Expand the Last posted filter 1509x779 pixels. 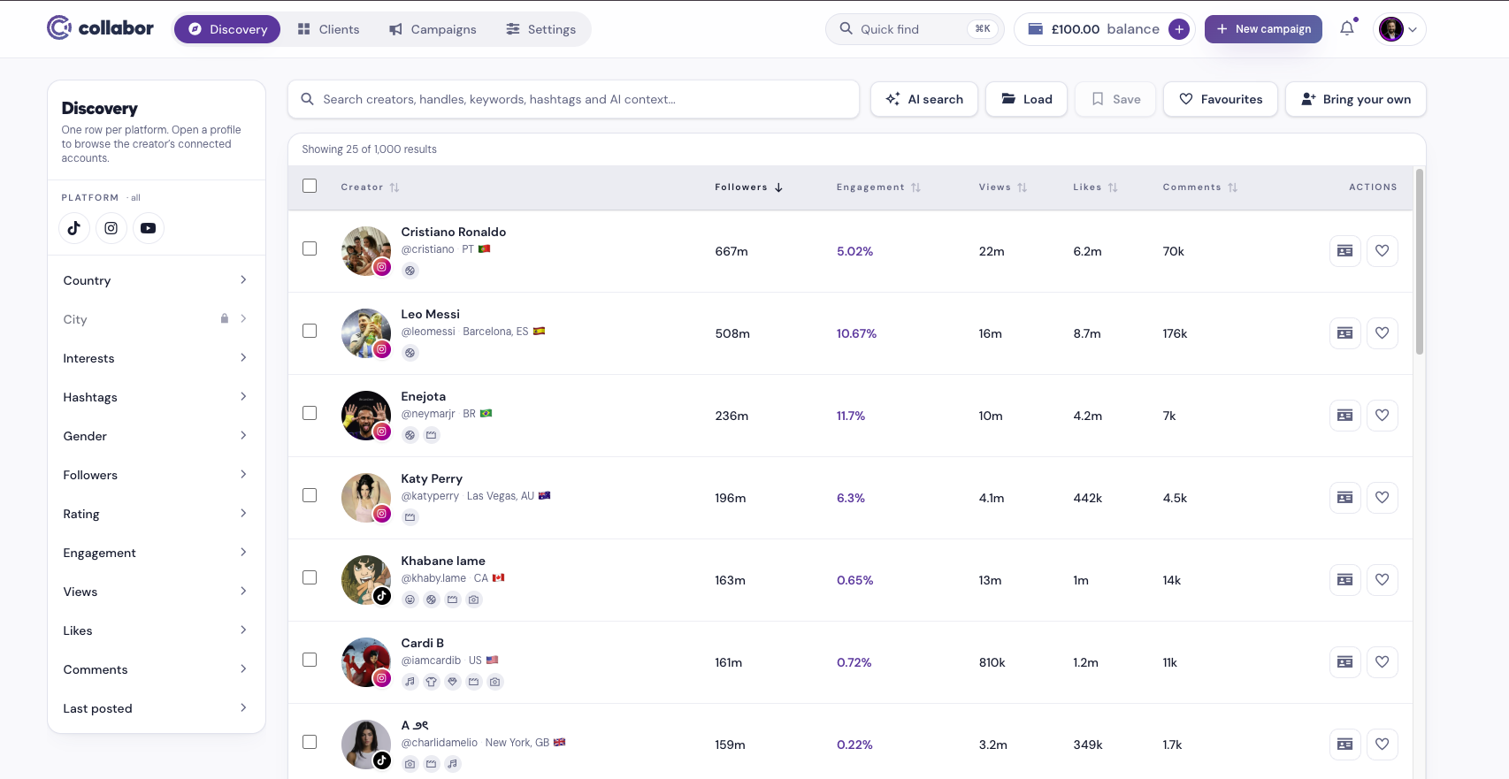coord(156,708)
